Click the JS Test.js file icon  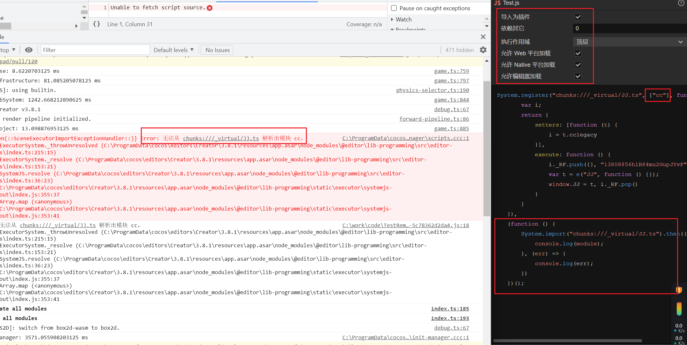pos(497,3)
